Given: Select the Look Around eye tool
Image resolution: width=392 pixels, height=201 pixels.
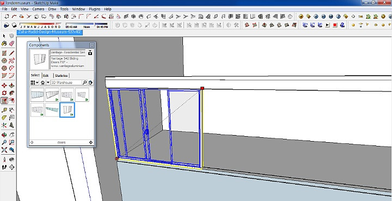Looking at the screenshot, I should click(x=11, y=160).
